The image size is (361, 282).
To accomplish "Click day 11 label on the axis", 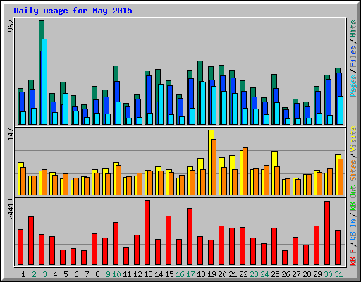I will (x=127, y=274).
